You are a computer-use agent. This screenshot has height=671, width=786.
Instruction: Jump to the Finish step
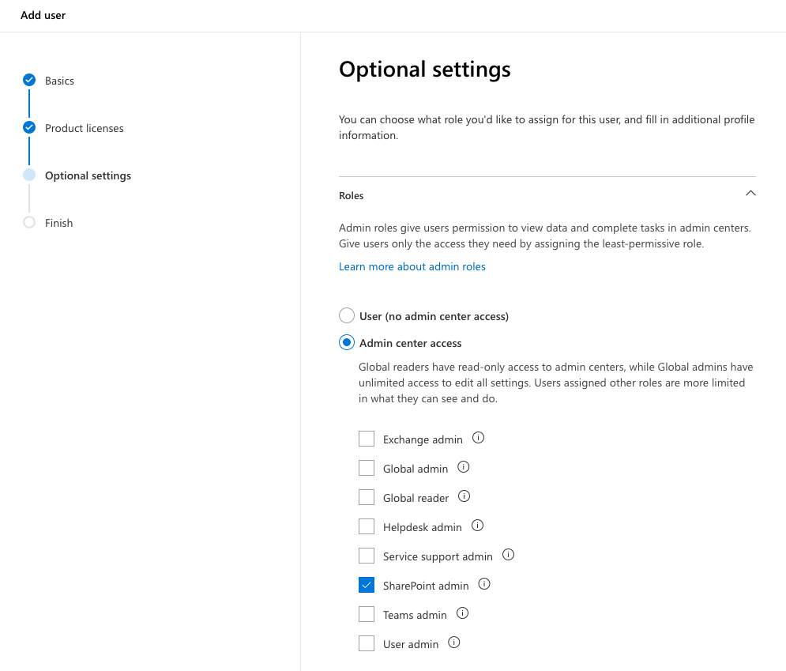(x=58, y=223)
